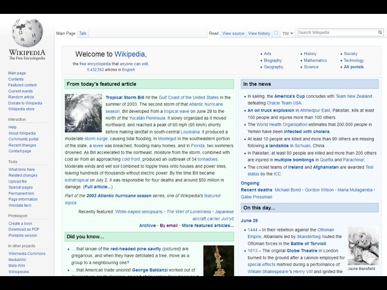View Recent changes
Image resolution: width=387 pixels, height=290 pixels.
click(22, 145)
